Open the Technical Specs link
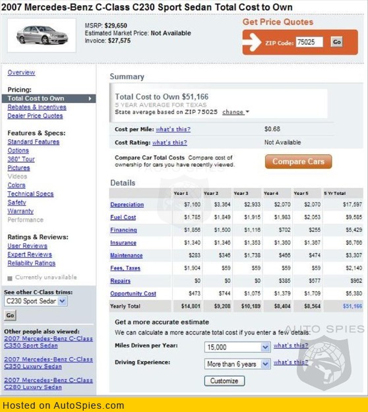 [x=30, y=194]
